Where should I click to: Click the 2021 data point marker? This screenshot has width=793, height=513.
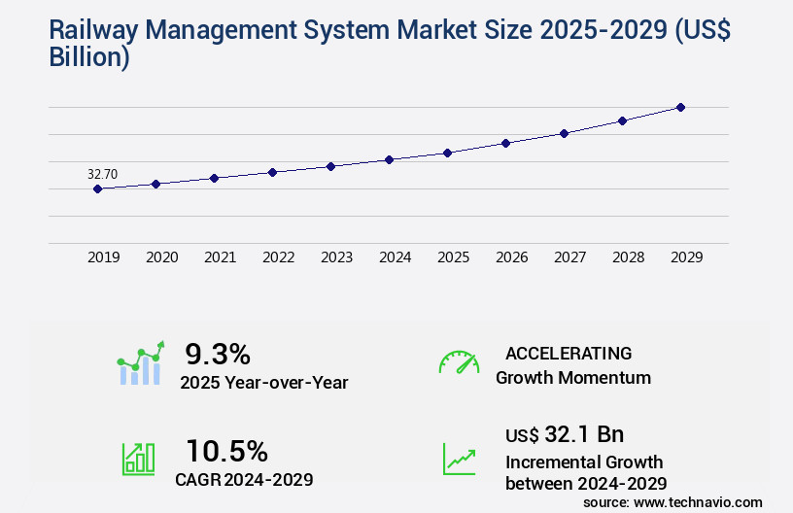tap(214, 178)
